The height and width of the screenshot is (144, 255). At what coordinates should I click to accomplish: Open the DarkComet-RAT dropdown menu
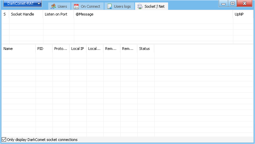tap(22, 4)
